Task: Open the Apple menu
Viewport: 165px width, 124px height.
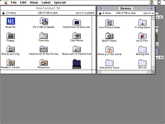Action: [x=6, y=2]
